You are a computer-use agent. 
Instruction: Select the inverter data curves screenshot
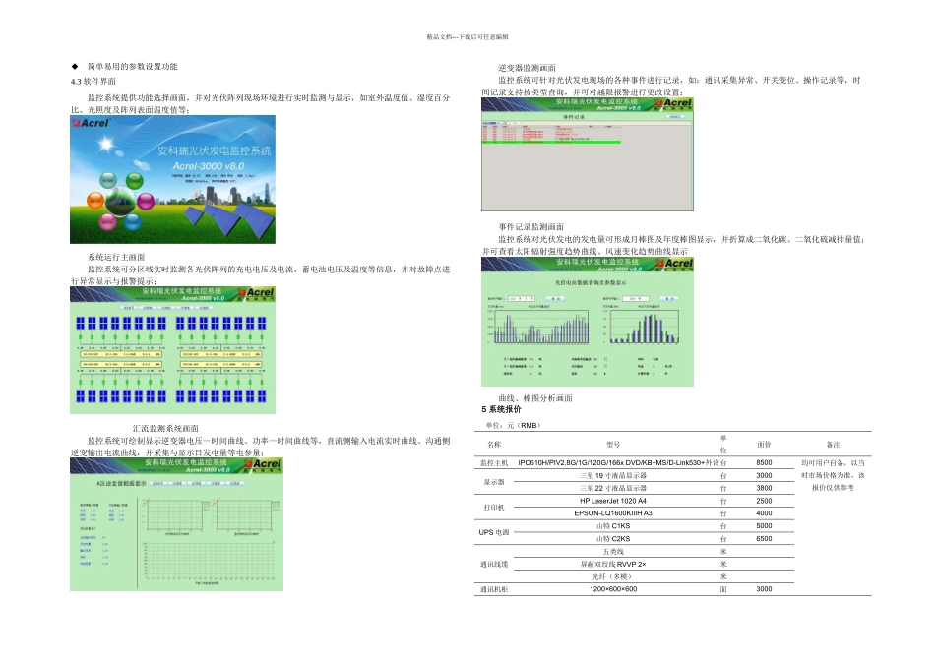176,524
